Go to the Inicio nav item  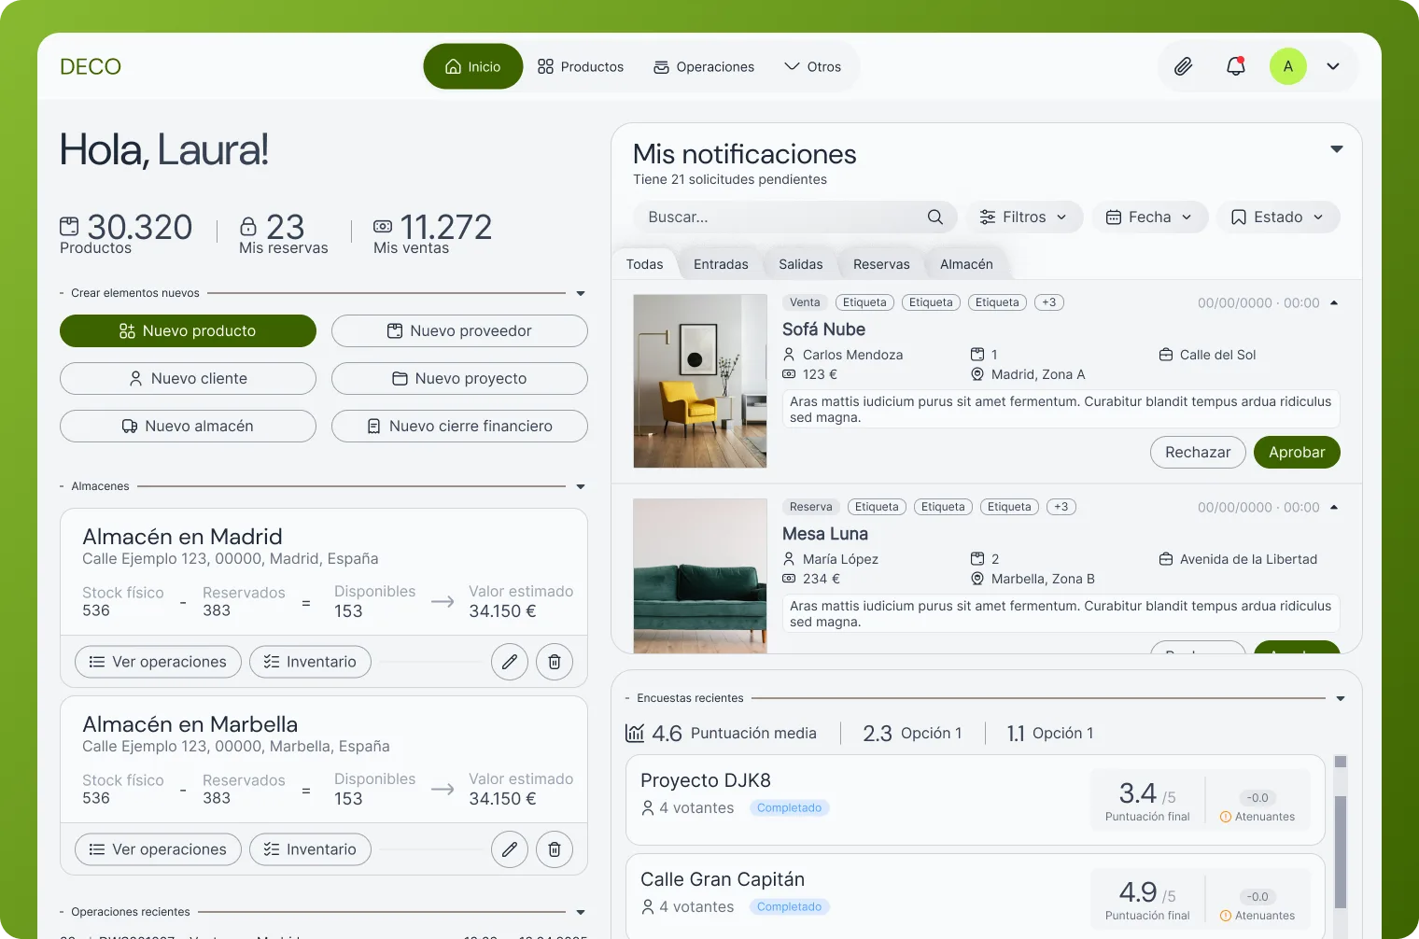point(473,66)
